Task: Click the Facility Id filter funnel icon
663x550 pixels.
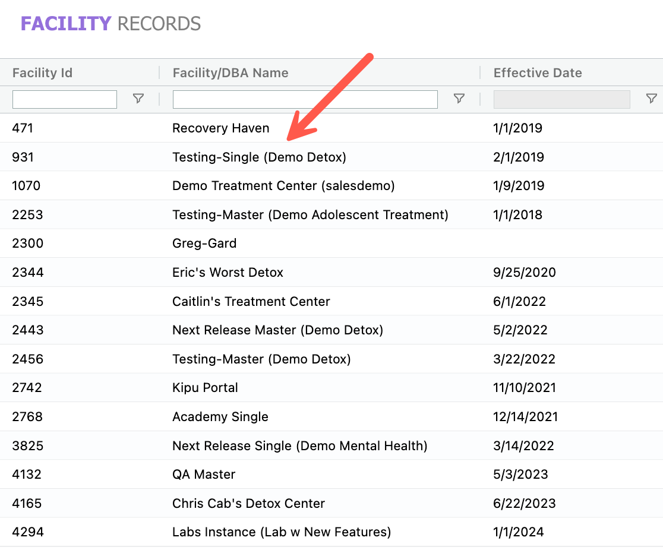Action: (x=138, y=99)
